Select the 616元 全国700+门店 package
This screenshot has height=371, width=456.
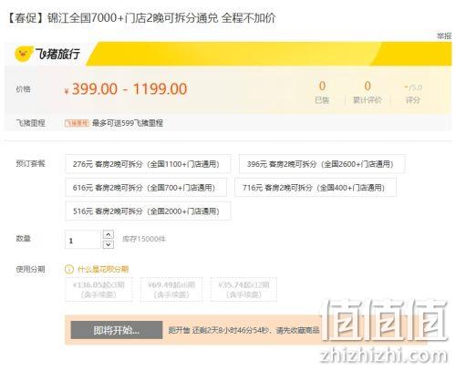pyautogui.click(x=146, y=188)
